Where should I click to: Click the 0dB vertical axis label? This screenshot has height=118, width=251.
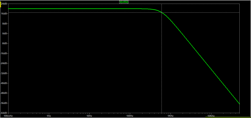click(x=5, y=34)
